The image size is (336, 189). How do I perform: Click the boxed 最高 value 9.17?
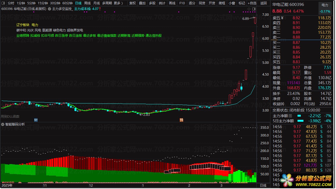pyautogui.click(x=296, y=73)
